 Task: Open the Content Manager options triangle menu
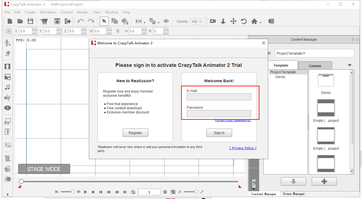pos(350,65)
